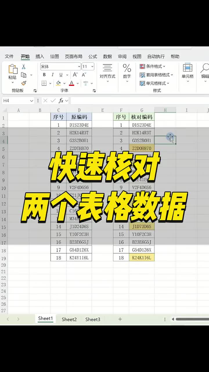Click the Cut scissors icon
This screenshot has height=372, width=209.
[x=24, y=67]
